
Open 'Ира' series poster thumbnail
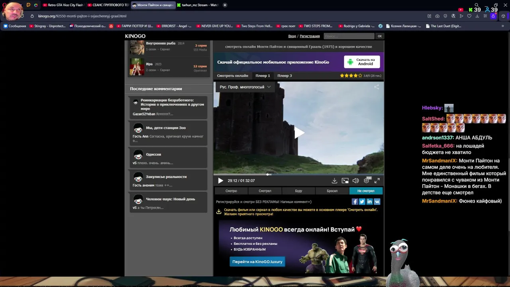137,67
